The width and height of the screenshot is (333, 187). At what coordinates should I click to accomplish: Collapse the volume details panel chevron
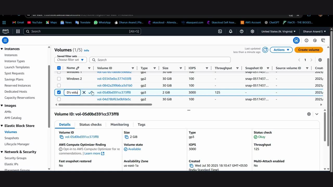(317, 114)
